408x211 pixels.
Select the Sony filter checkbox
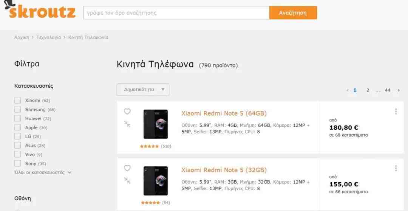click(x=17, y=164)
